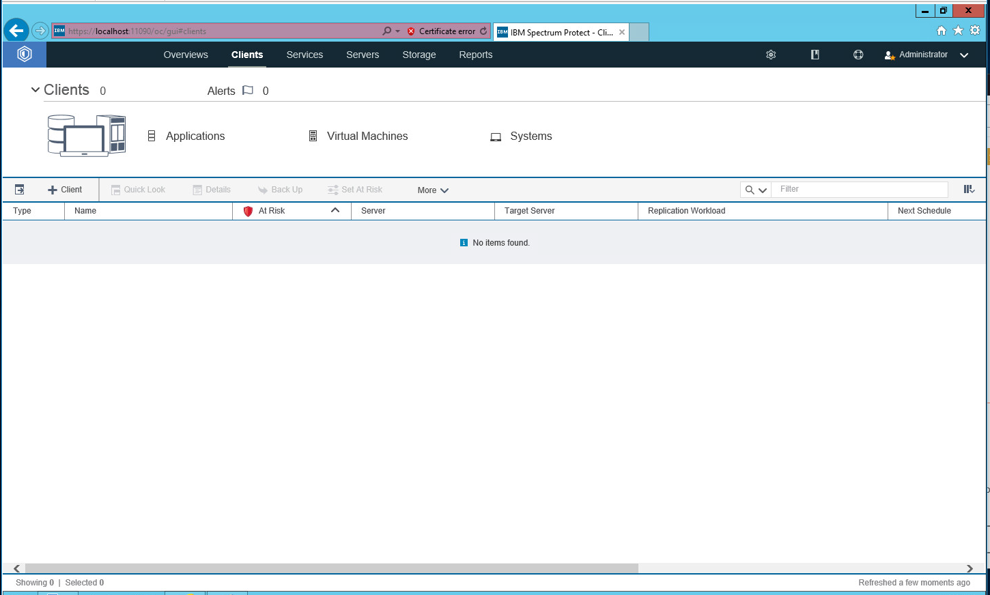Screen dimensions: 990x595
Task: Switch to the Servers tab
Action: 363,55
